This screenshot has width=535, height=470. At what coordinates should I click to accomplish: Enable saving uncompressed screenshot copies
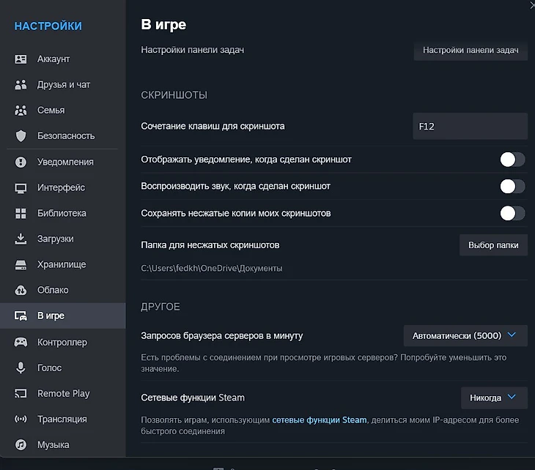(512, 213)
